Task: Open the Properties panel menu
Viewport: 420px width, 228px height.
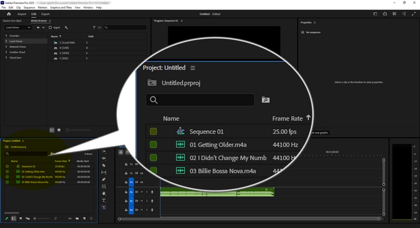Action: coord(314,23)
